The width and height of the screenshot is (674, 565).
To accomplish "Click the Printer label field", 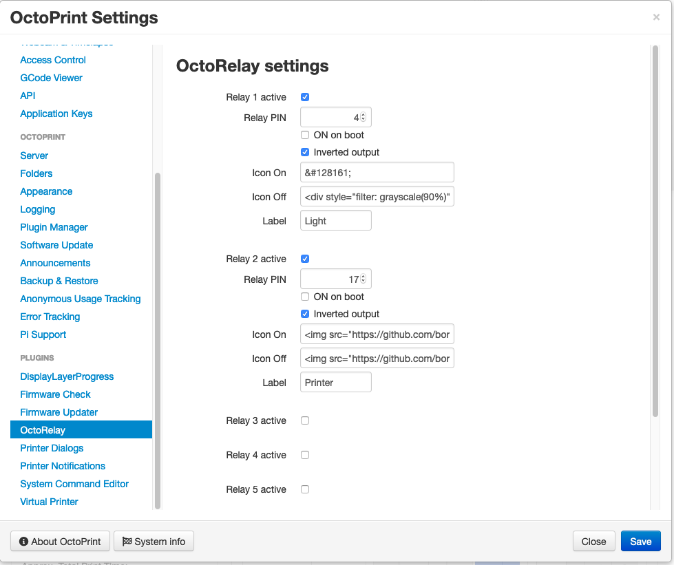I will (x=336, y=382).
